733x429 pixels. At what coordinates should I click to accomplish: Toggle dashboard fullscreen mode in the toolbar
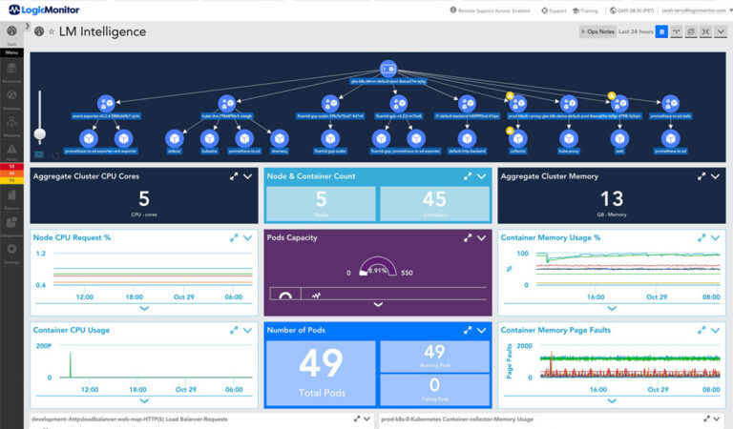pos(704,31)
